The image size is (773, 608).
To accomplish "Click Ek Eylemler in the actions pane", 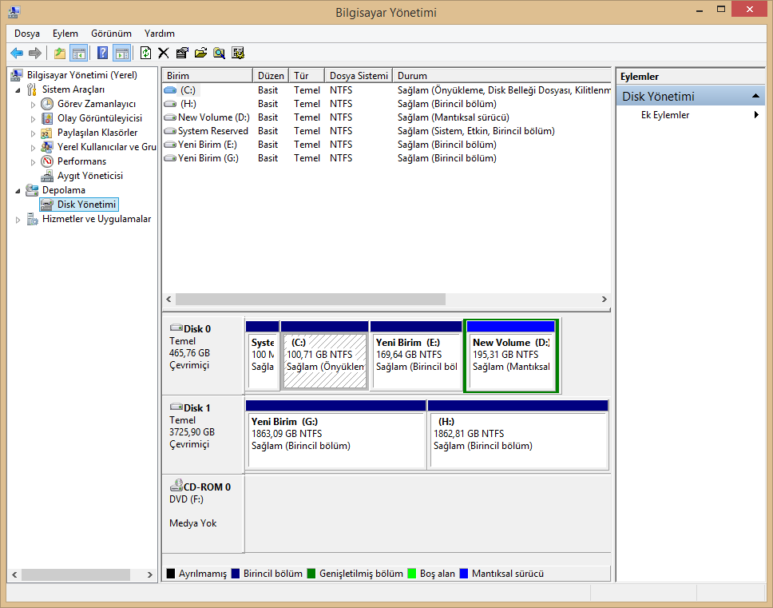I will (x=664, y=115).
